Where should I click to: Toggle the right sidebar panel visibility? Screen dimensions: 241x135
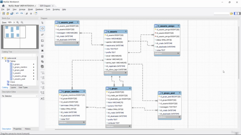click(239, 13)
